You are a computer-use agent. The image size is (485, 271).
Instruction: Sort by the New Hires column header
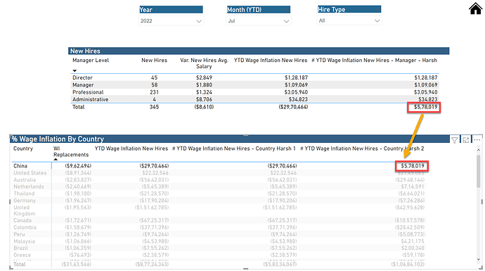154,61
